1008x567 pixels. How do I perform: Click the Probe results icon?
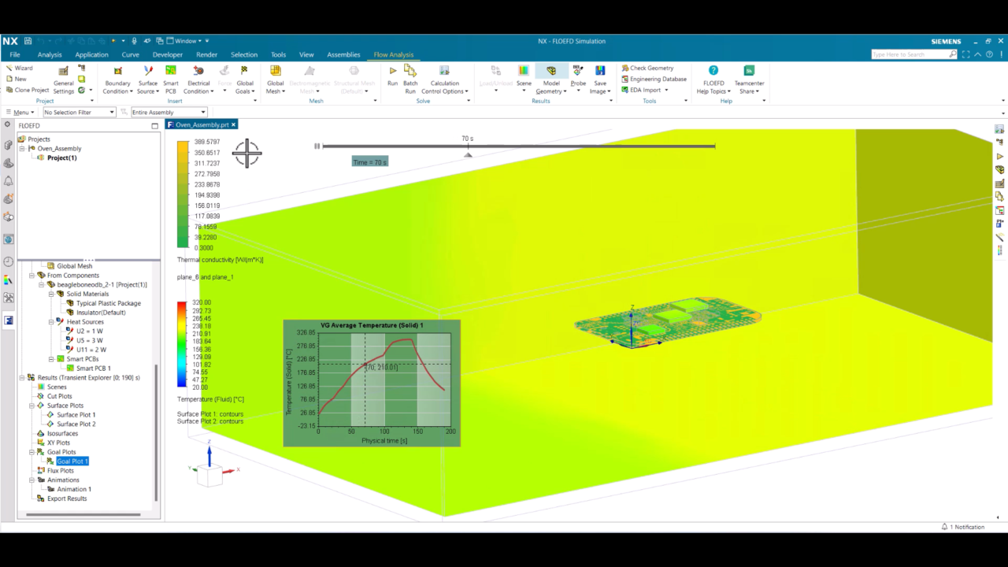click(x=578, y=71)
